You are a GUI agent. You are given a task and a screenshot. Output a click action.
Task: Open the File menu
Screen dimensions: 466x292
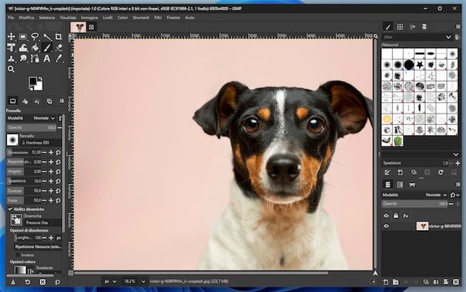click(11, 18)
